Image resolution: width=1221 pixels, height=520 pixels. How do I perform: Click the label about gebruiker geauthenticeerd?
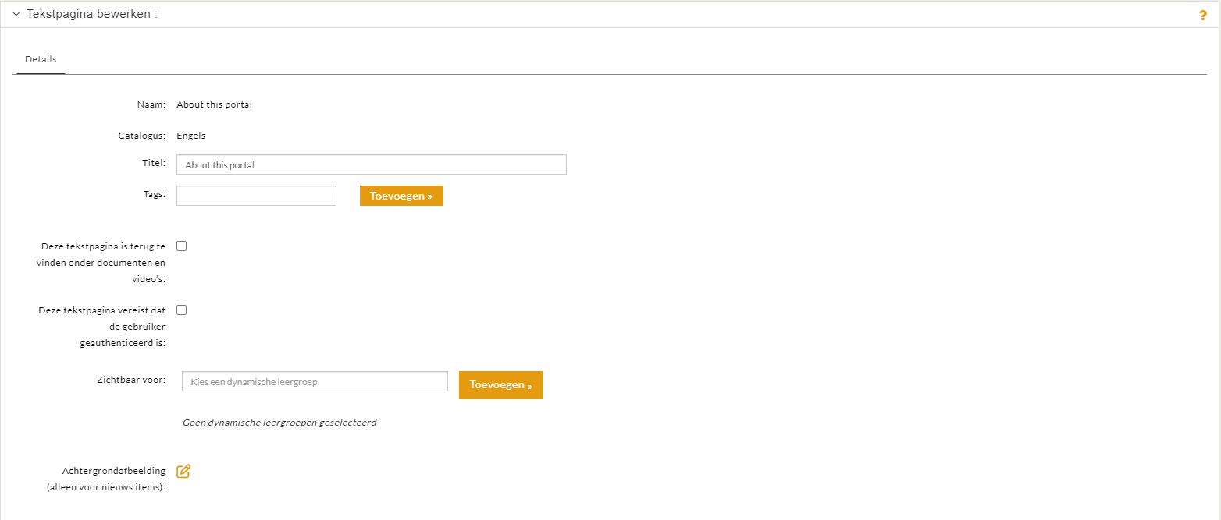coord(102,326)
